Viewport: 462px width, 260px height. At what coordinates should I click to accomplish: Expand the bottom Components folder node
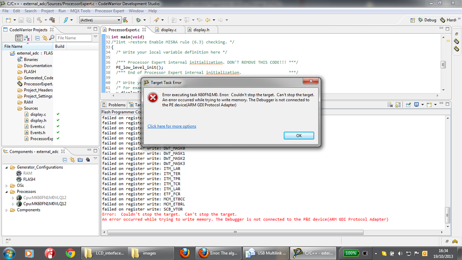(x=6, y=210)
